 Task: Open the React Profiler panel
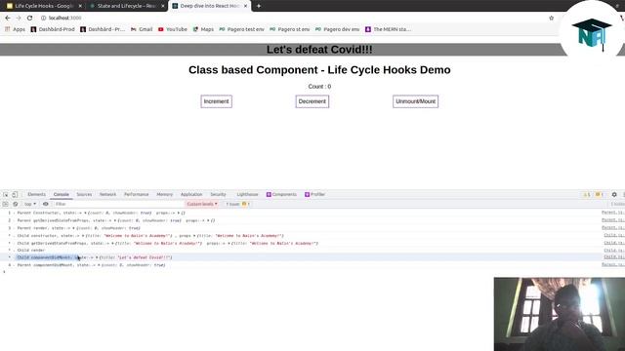314,195
